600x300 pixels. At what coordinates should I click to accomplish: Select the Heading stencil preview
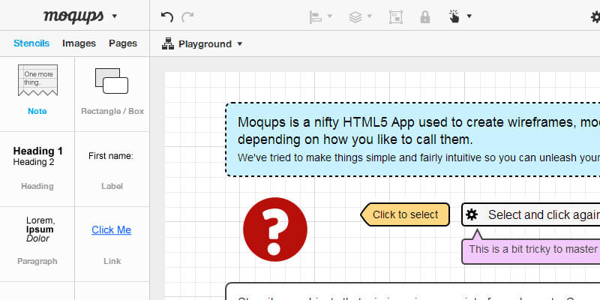point(37,157)
